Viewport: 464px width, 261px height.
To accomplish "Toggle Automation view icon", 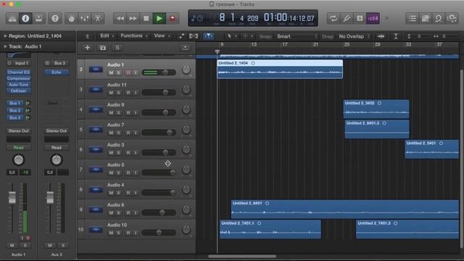I will click(x=181, y=36).
